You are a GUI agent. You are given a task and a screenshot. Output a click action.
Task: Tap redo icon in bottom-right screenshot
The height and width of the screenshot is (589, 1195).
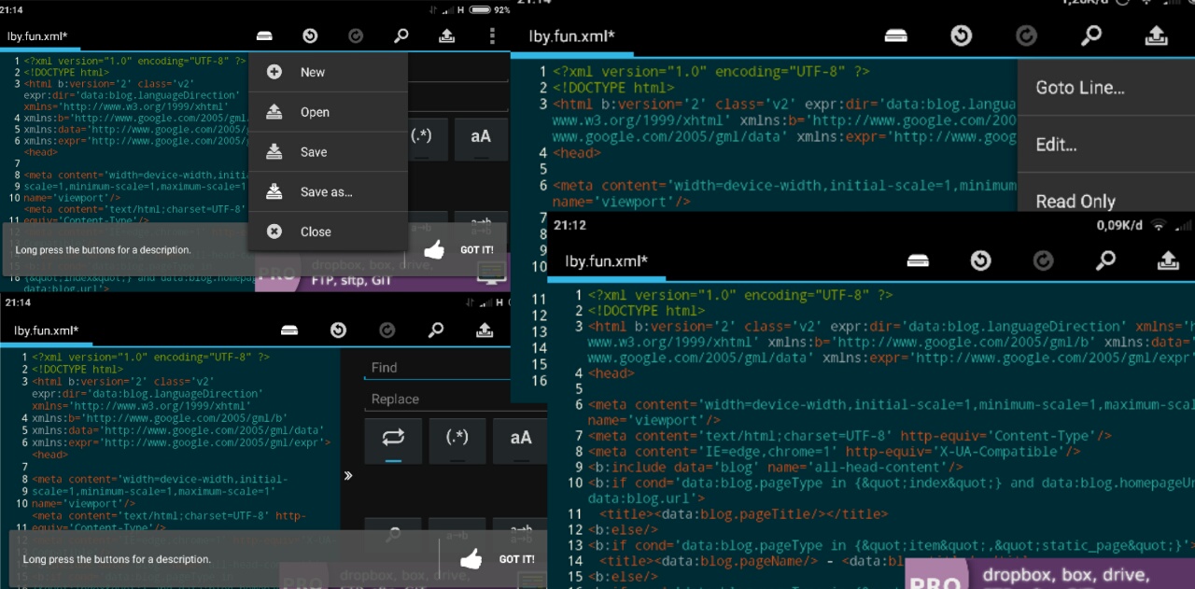[1043, 261]
